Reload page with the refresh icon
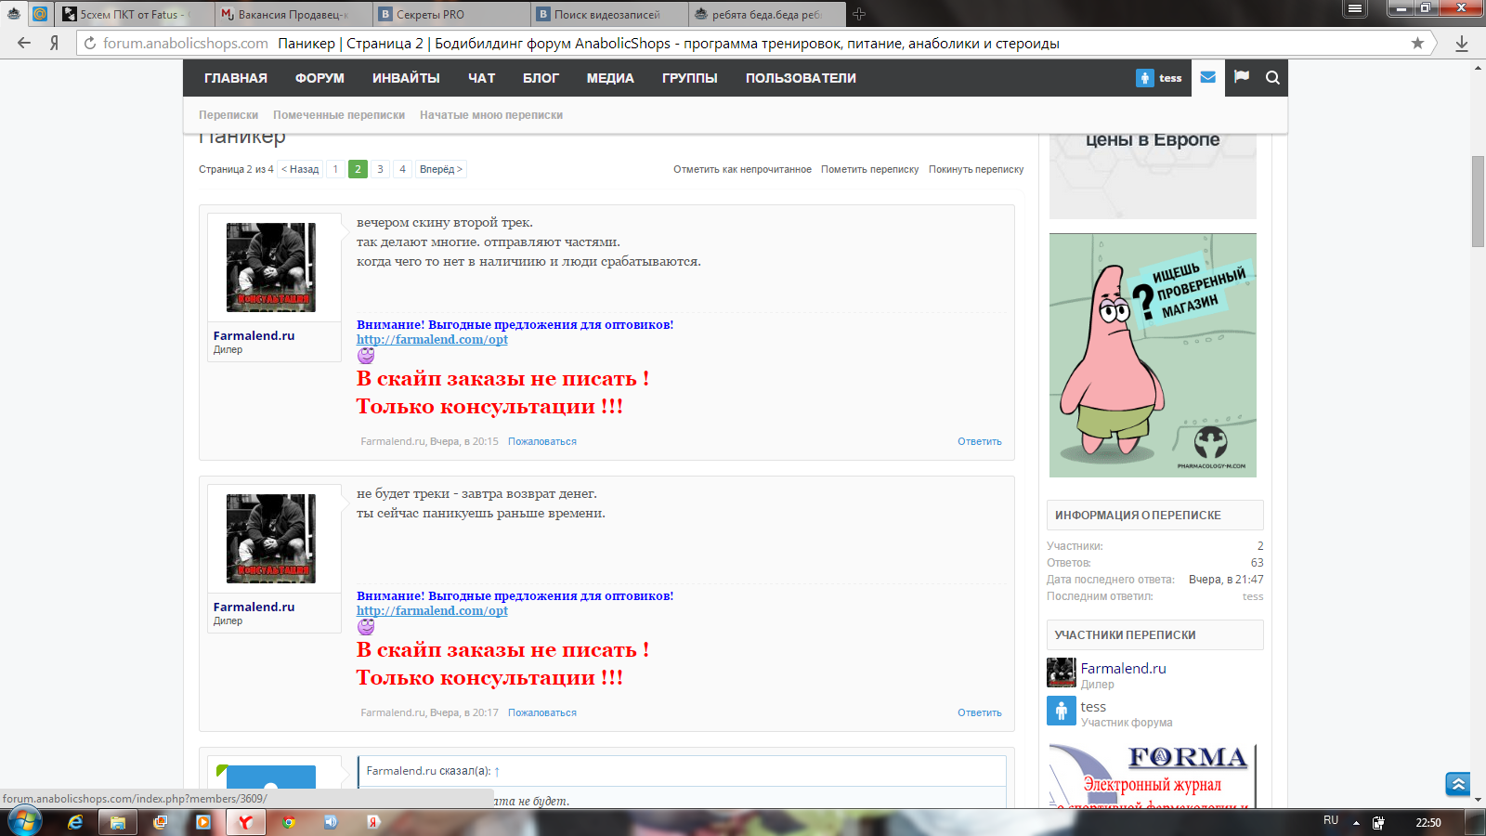 (x=90, y=44)
